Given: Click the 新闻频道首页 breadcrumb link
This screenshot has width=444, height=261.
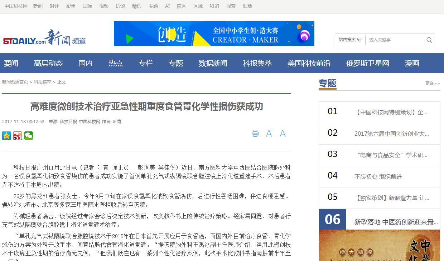Looking at the screenshot, I should pos(15,82).
